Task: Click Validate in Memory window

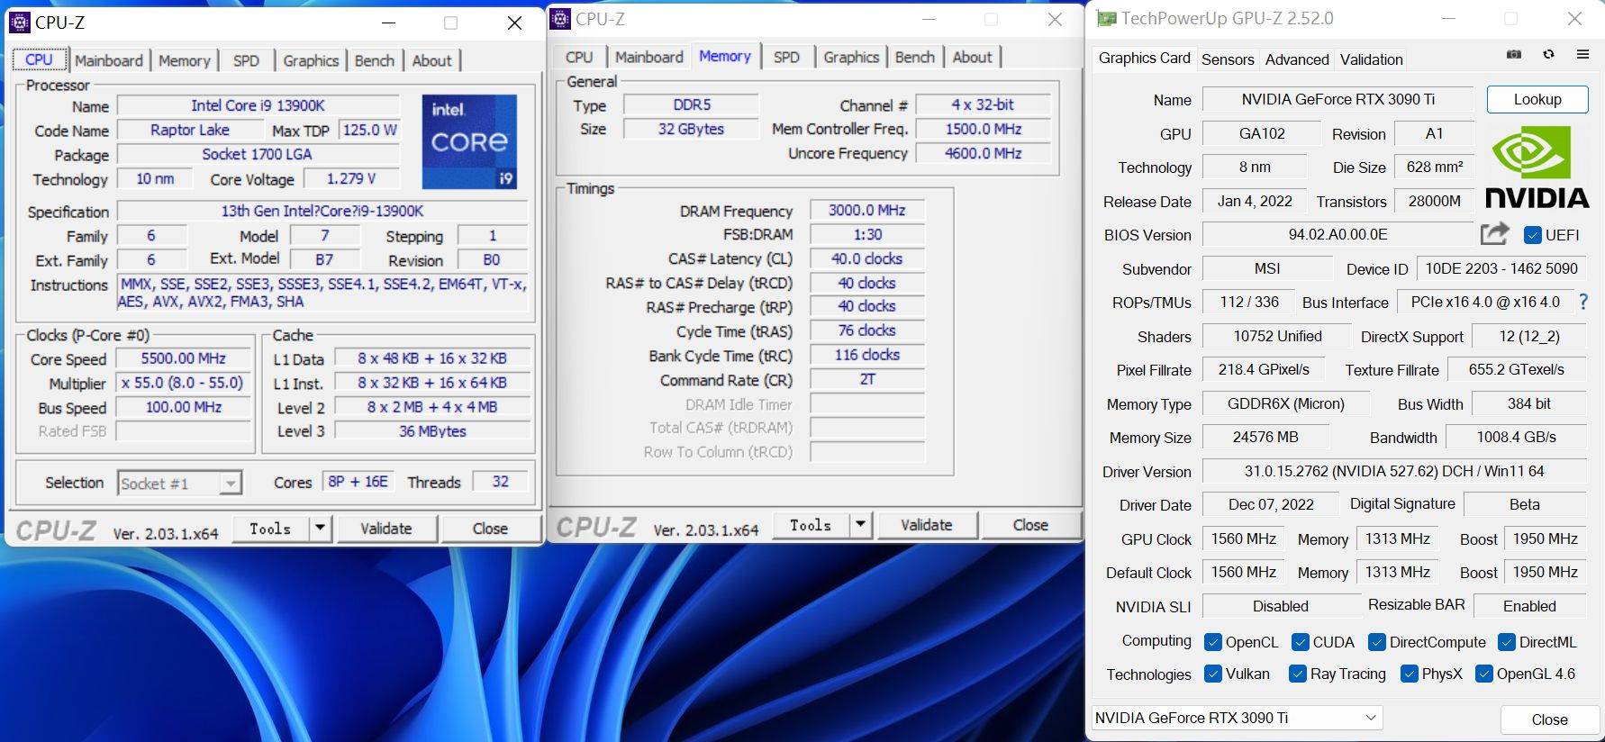Action: pyautogui.click(x=927, y=525)
